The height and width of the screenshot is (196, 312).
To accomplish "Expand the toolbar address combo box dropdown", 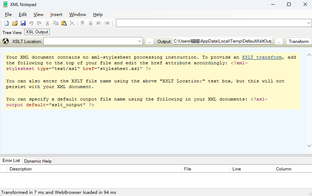I will (308, 23).
